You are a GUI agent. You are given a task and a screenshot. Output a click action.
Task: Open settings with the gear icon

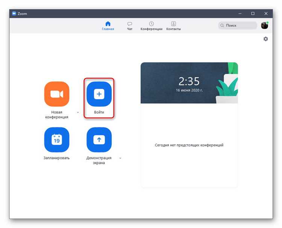click(265, 39)
